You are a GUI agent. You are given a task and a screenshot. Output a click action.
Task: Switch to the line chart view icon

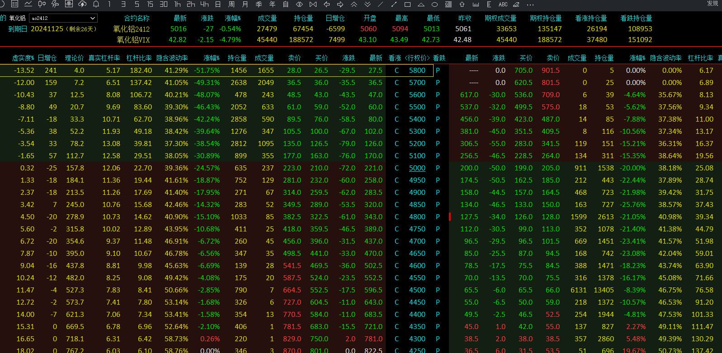pos(28,4)
